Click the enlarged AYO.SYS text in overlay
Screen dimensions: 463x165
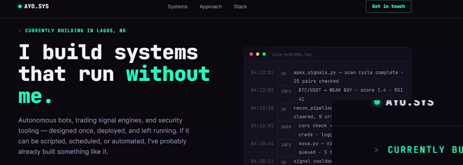pos(410,103)
